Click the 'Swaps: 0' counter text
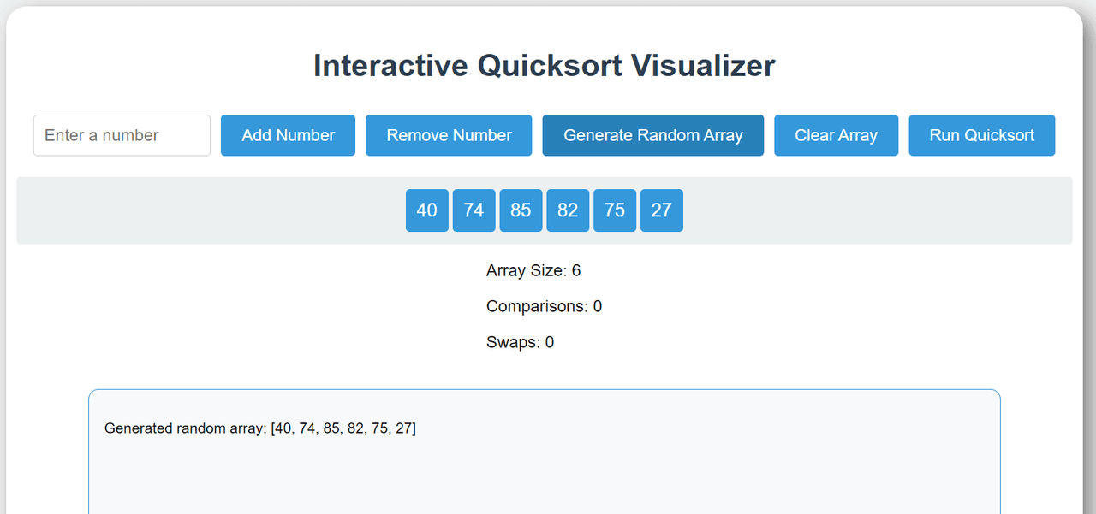The height and width of the screenshot is (514, 1096). [x=520, y=342]
